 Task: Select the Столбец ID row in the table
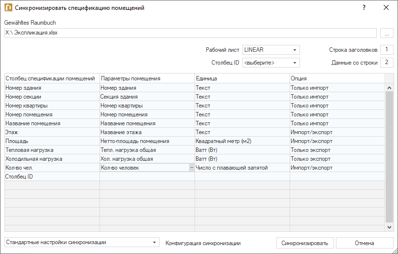52,177
